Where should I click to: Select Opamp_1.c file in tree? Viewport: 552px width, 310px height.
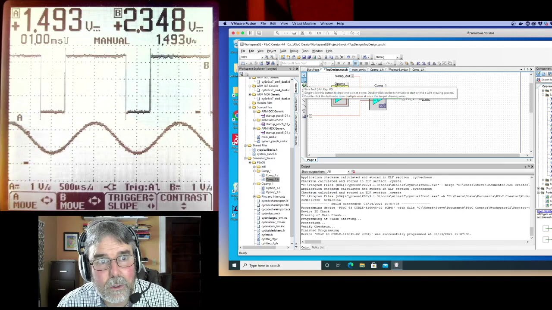tap(273, 188)
